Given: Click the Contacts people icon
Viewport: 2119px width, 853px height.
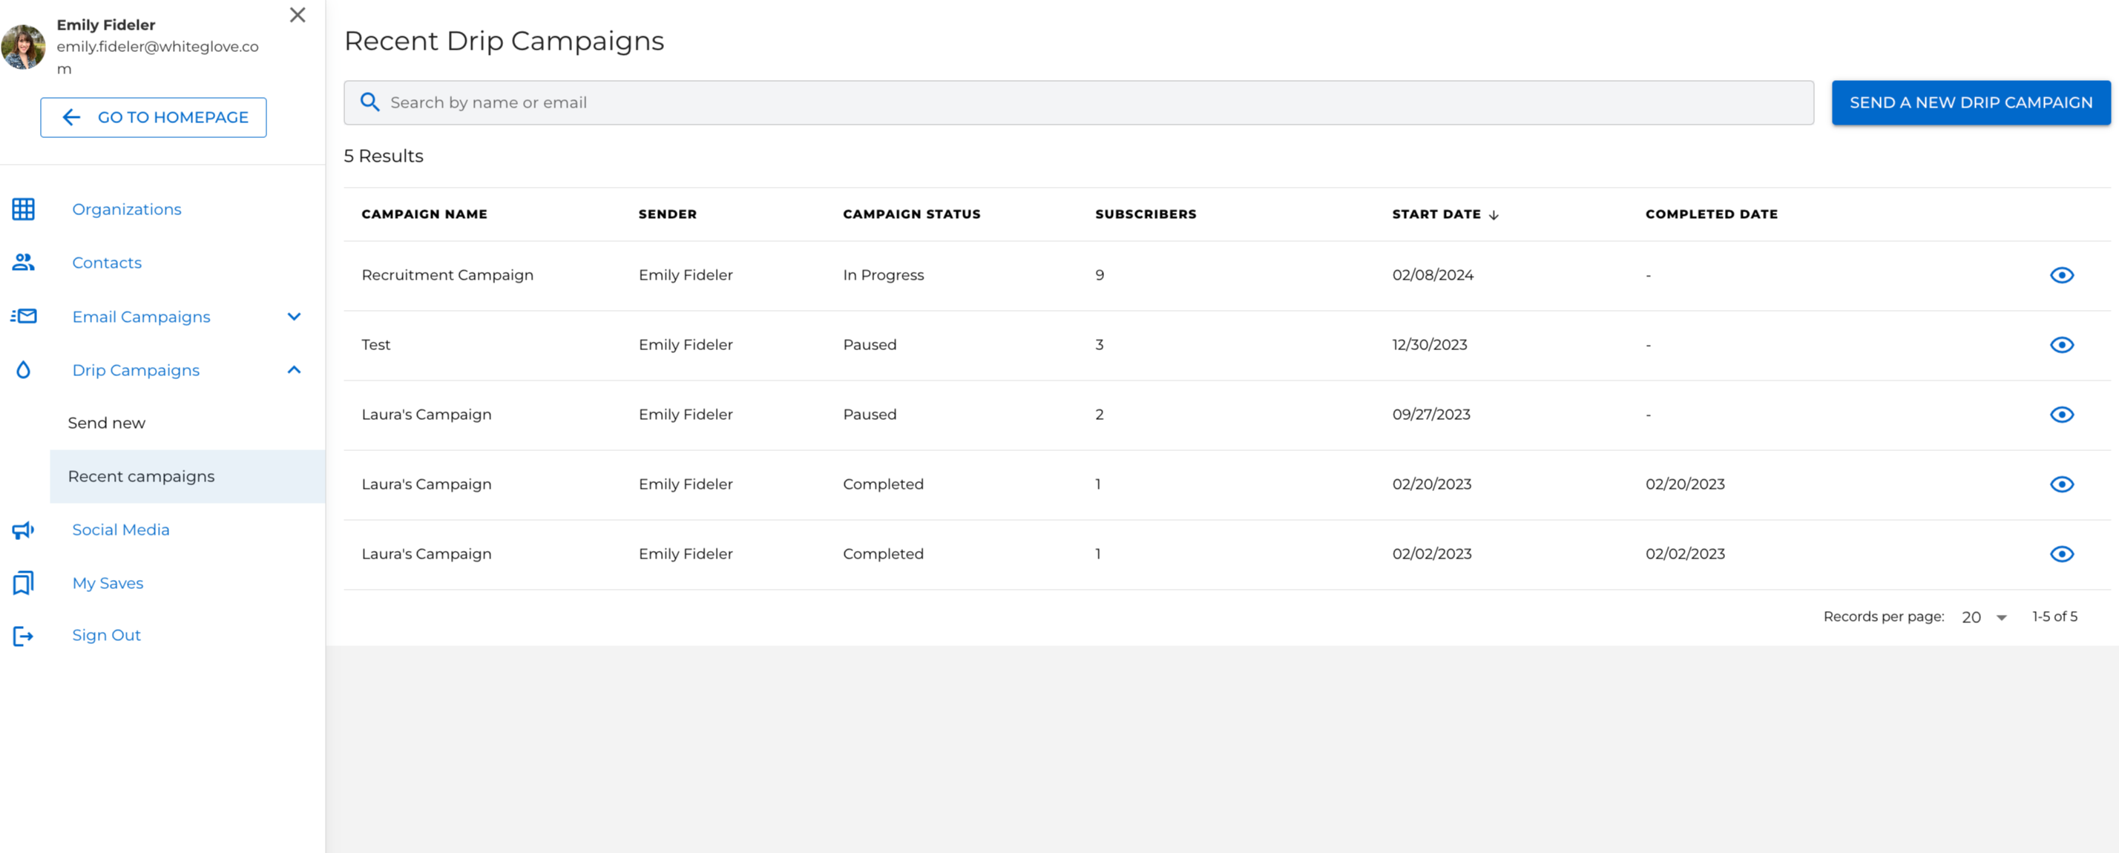Looking at the screenshot, I should [x=23, y=263].
